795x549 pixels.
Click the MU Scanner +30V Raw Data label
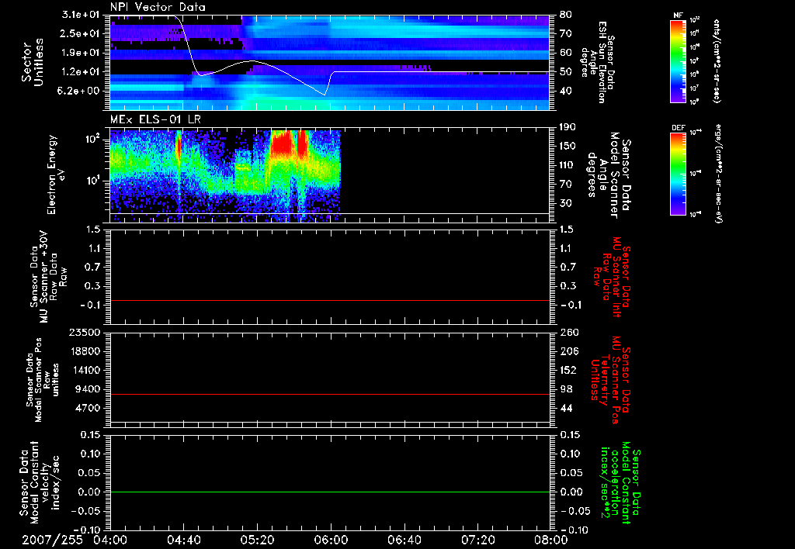point(47,277)
